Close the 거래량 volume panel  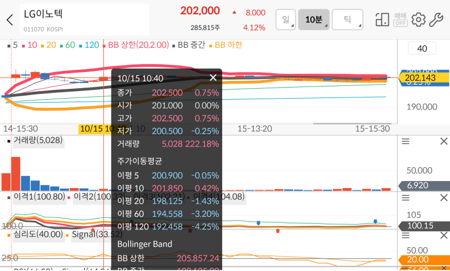click(x=444, y=141)
